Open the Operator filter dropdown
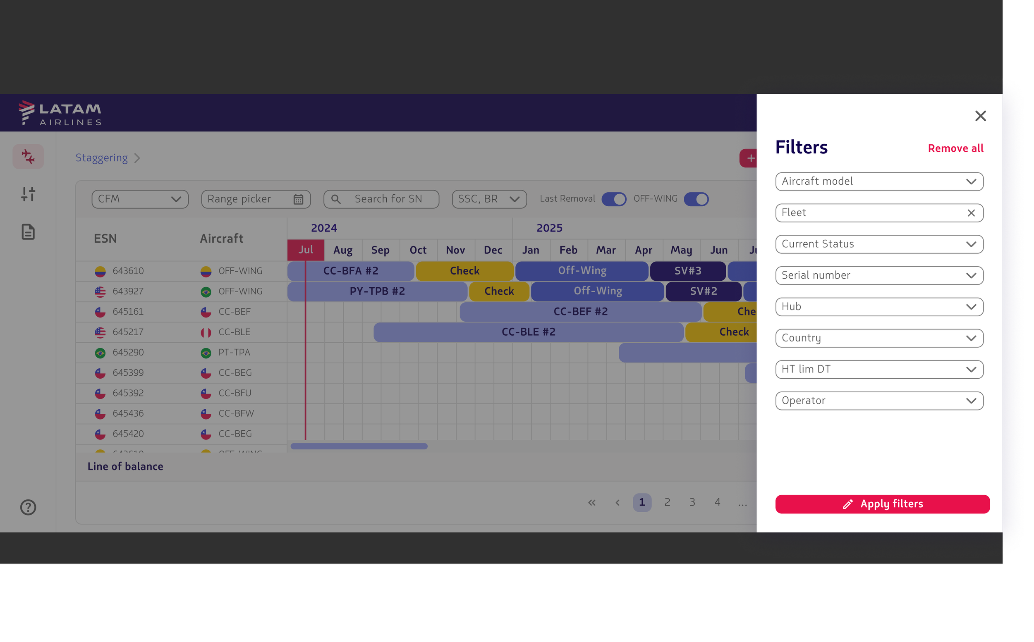 (879, 401)
